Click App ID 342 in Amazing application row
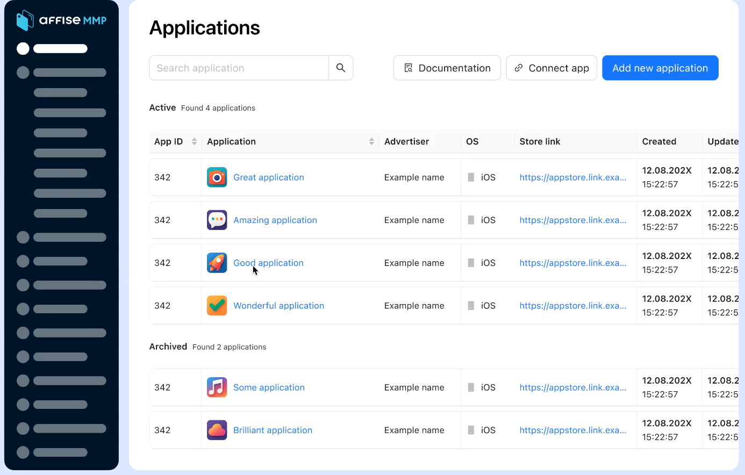 [x=162, y=220]
